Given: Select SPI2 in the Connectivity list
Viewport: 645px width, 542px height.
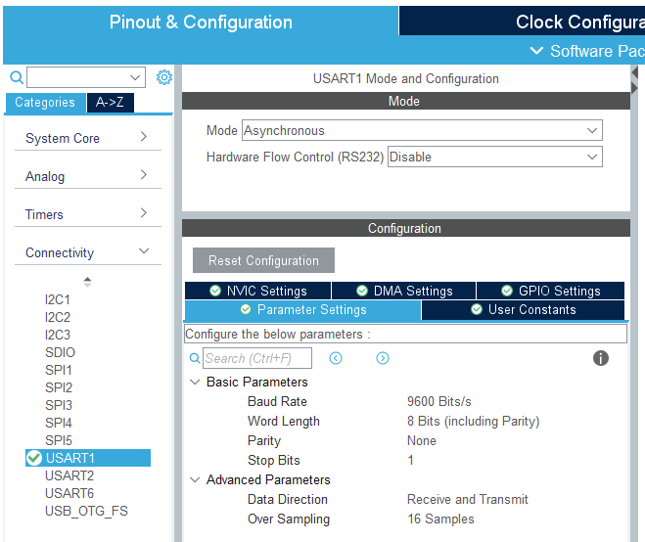Looking at the screenshot, I should point(59,387).
